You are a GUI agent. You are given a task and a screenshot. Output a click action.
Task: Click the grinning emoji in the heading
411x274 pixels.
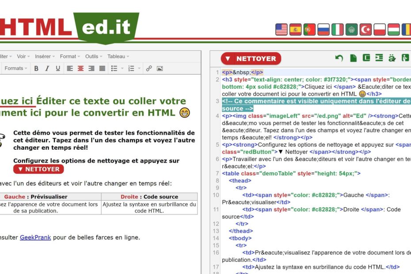click(x=185, y=113)
